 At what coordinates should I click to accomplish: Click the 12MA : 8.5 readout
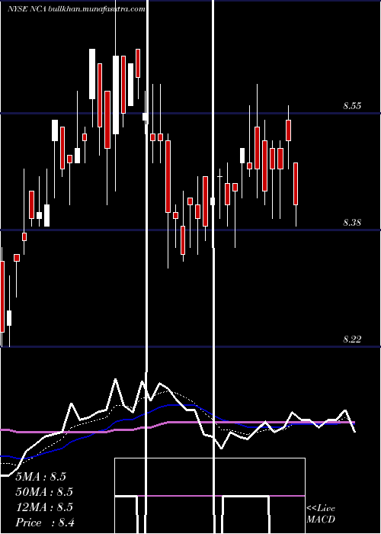[x=44, y=507]
